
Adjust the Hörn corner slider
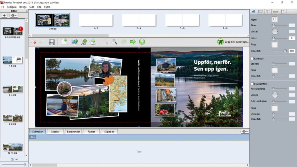click(x=279, y=38)
